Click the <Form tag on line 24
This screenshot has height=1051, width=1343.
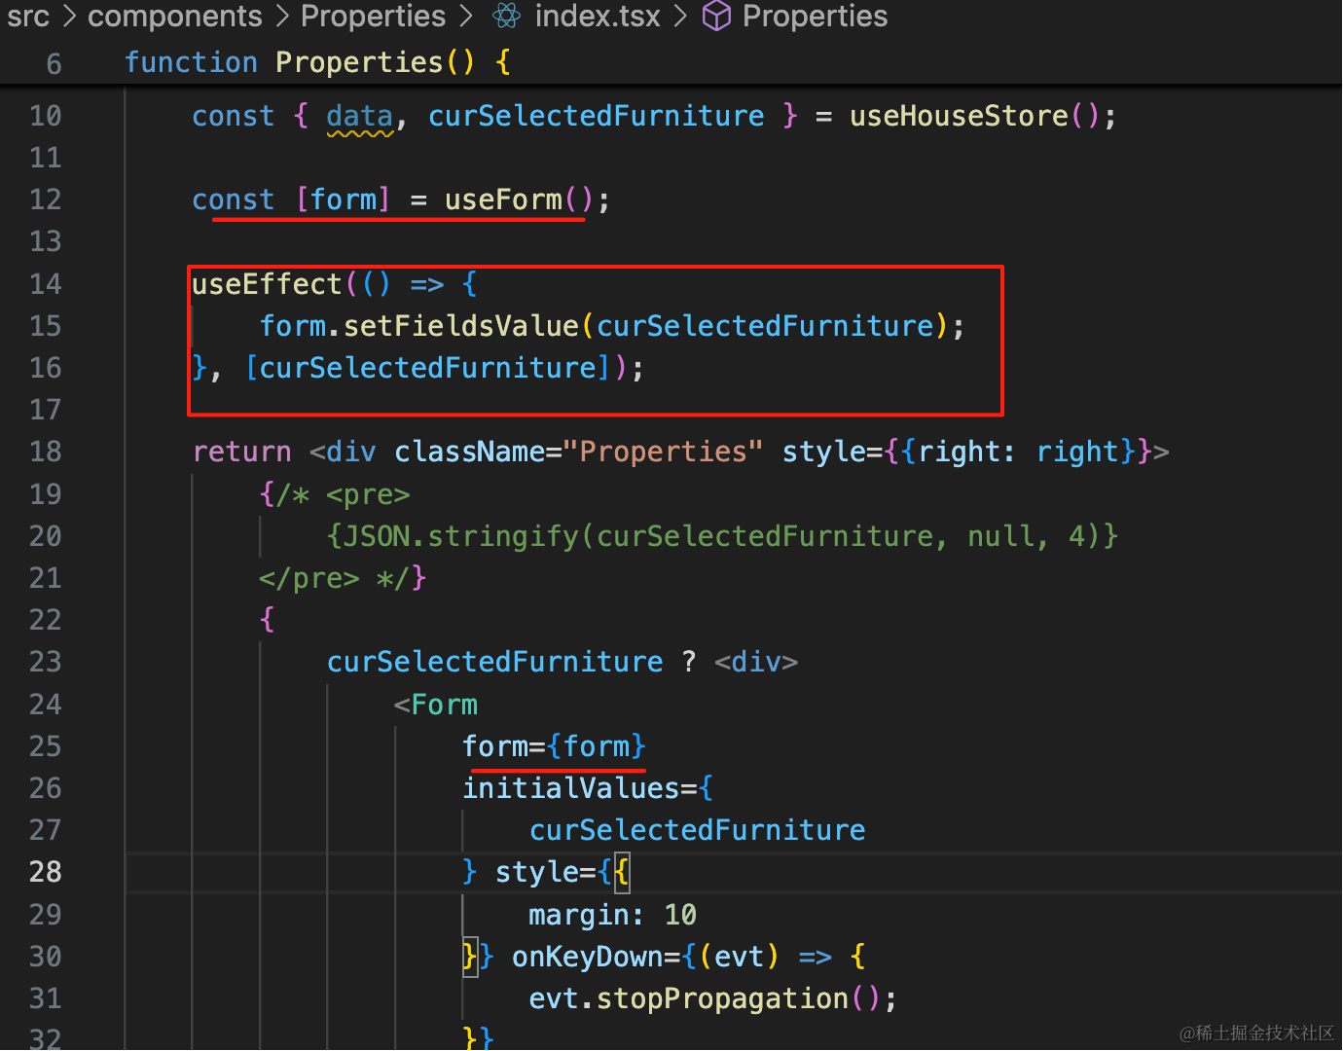[436, 705]
